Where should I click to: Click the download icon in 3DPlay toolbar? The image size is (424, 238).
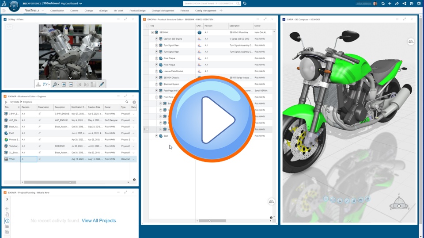[x=38, y=84]
